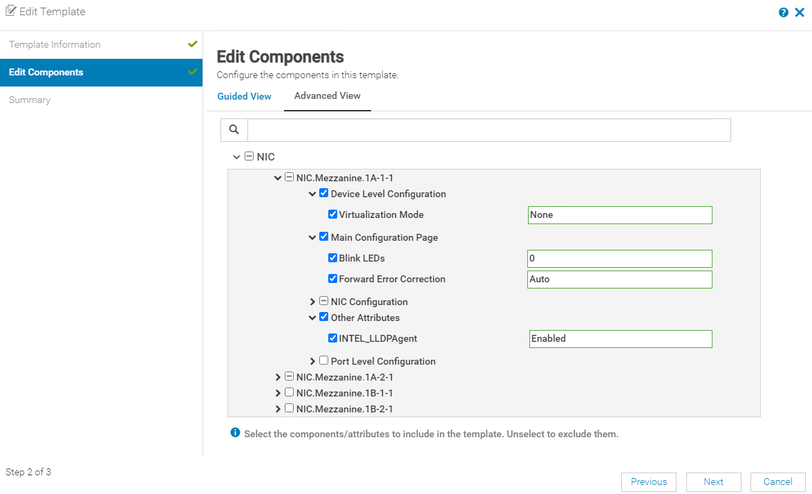Click the Edit Template pencil icon

11,12
